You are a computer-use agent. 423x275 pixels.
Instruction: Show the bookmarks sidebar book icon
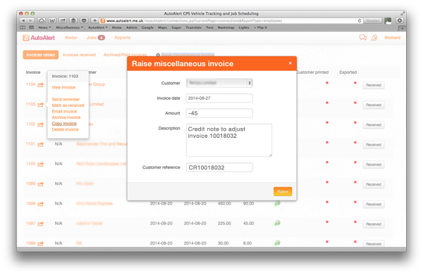tap(23, 27)
